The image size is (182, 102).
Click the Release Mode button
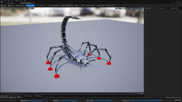56,6
